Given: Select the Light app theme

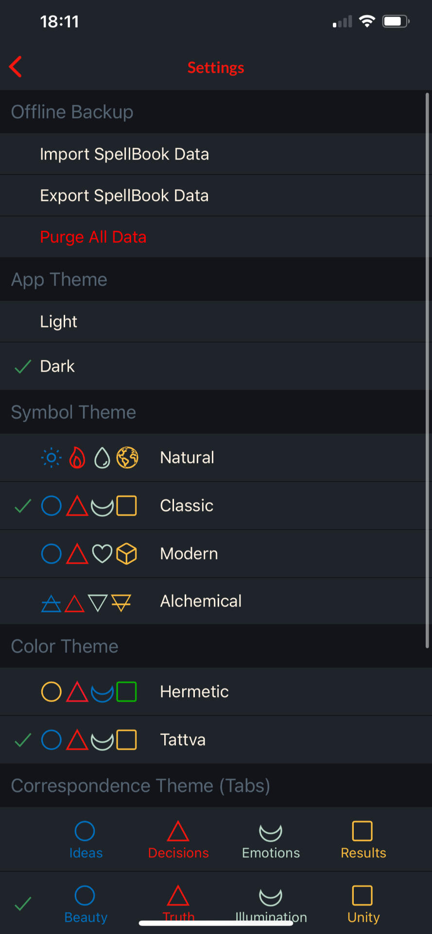Looking at the screenshot, I should pyautogui.click(x=216, y=322).
